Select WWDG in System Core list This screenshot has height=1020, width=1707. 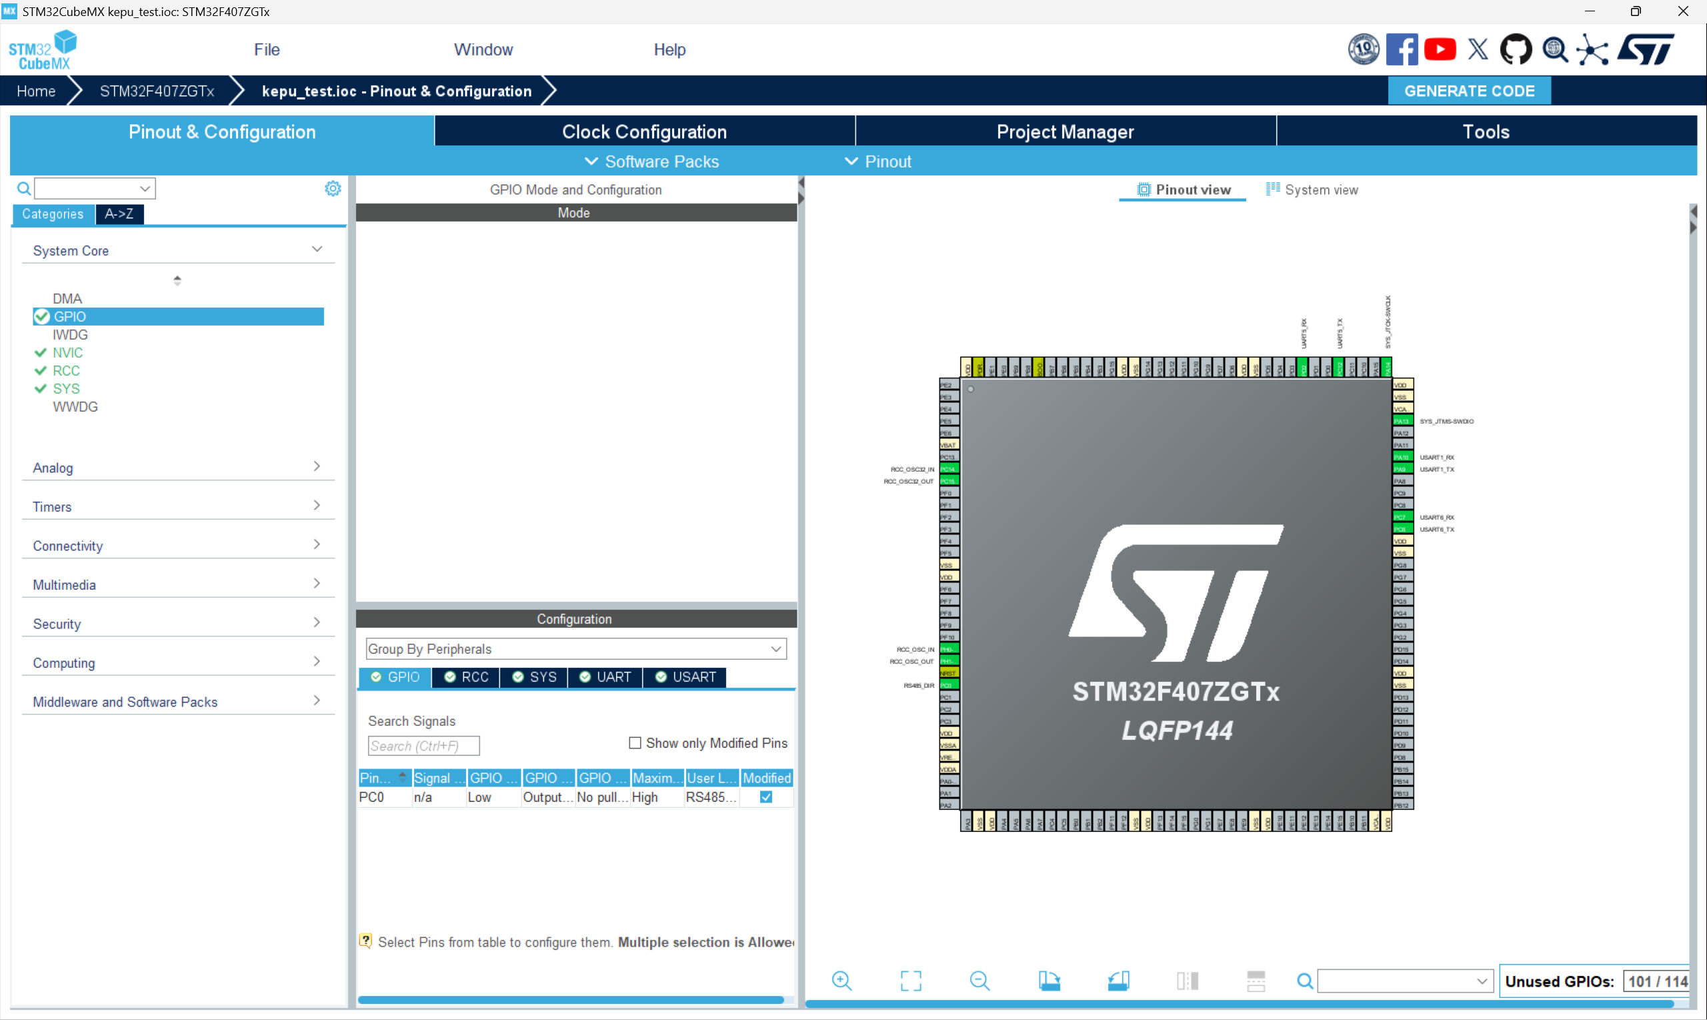coord(75,407)
